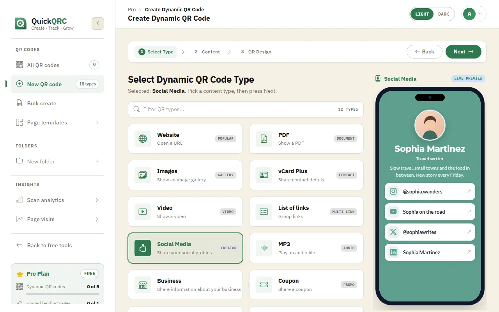Viewport: 499px width, 312px height.
Task: Click the Business storefront icon
Action: [143, 285]
